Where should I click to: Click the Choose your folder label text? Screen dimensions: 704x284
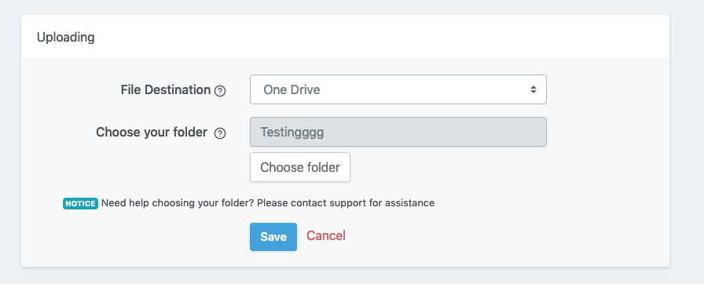click(152, 133)
